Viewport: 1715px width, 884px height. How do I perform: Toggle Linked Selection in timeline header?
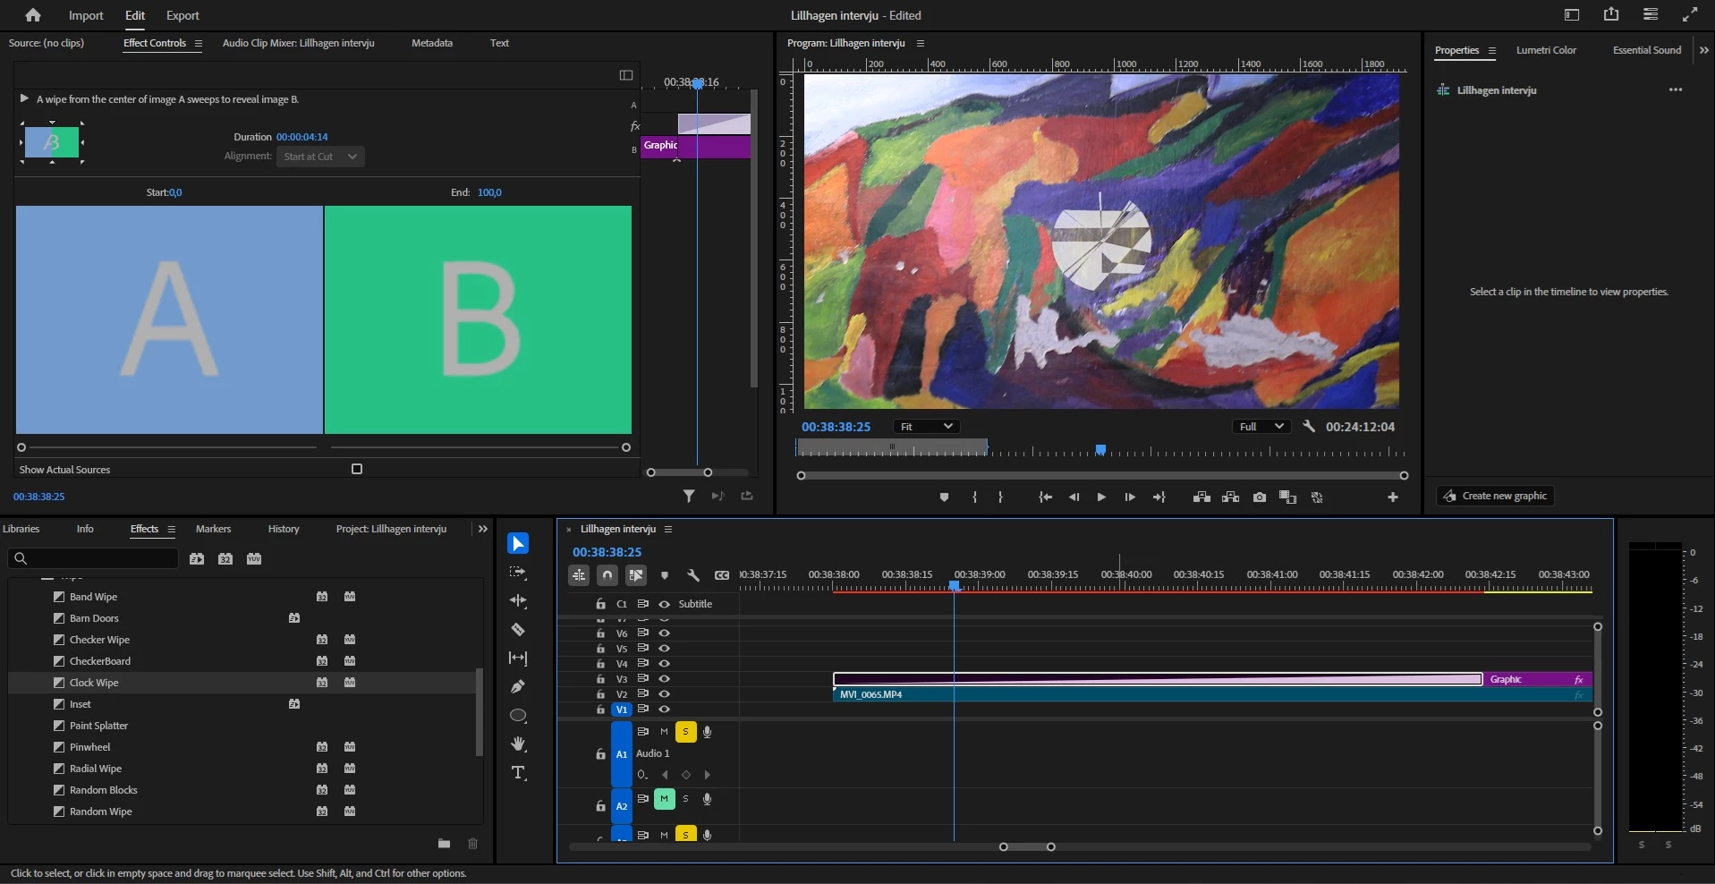[x=636, y=575]
